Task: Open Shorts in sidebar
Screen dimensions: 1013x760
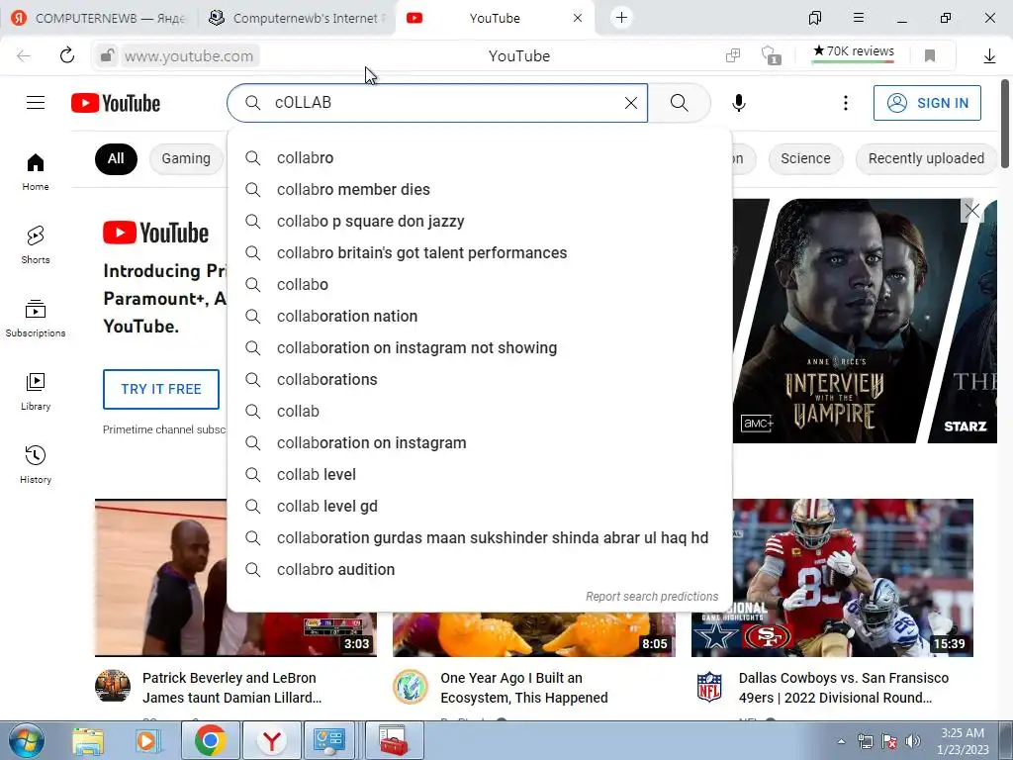Action: pyautogui.click(x=36, y=245)
